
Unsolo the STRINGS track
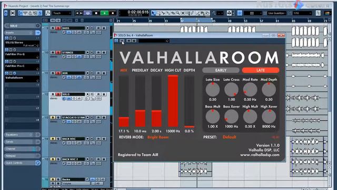click(x=58, y=53)
